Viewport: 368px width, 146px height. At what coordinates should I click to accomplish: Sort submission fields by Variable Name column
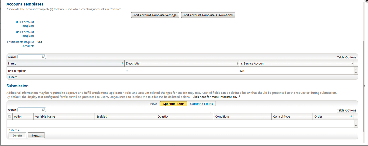(x=45, y=116)
